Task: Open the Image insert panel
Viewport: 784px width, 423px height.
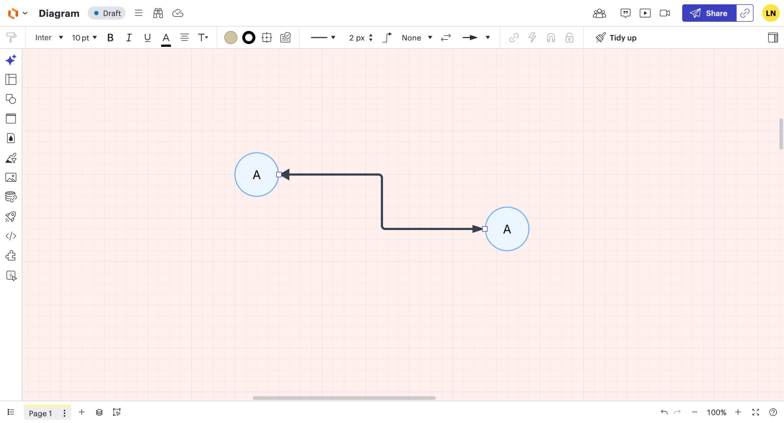Action: (11, 177)
